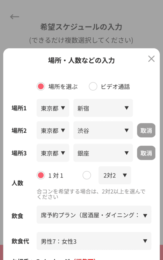Tap the 希望スケジュールの入力 page title
The image size is (163, 260).
[81, 27]
